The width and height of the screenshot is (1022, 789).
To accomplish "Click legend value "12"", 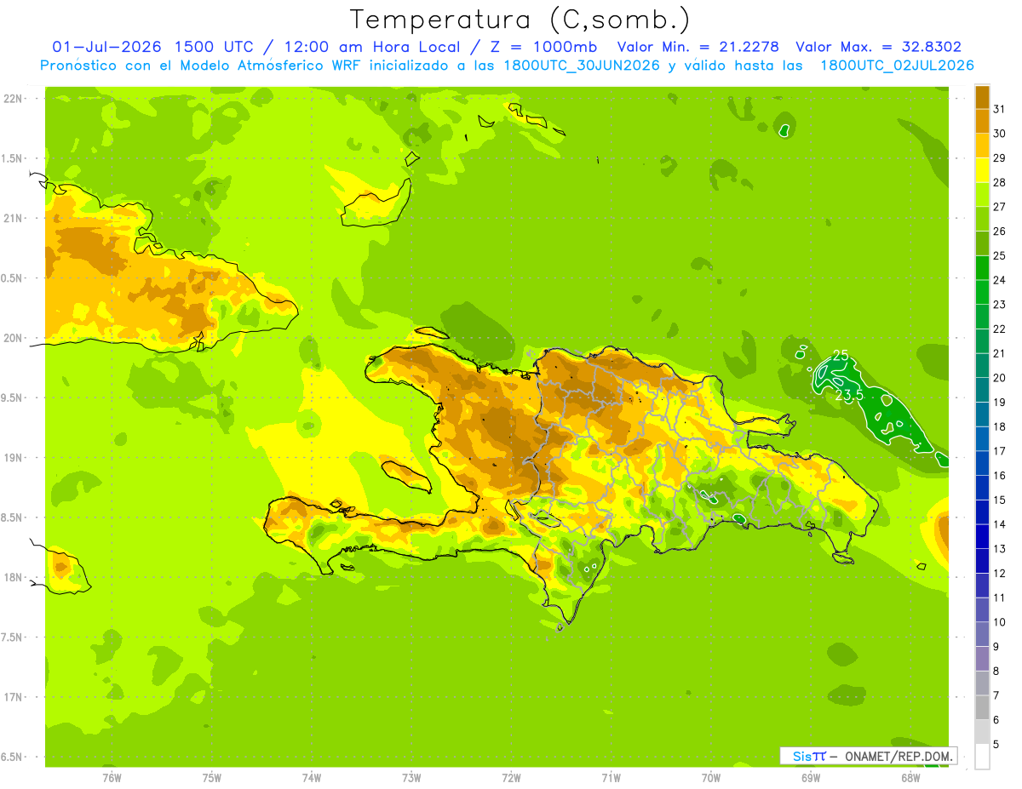I will click(999, 574).
